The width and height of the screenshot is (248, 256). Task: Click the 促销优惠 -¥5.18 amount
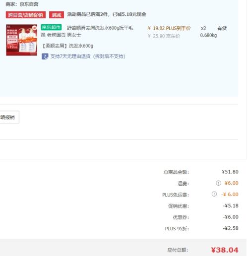click(231, 206)
